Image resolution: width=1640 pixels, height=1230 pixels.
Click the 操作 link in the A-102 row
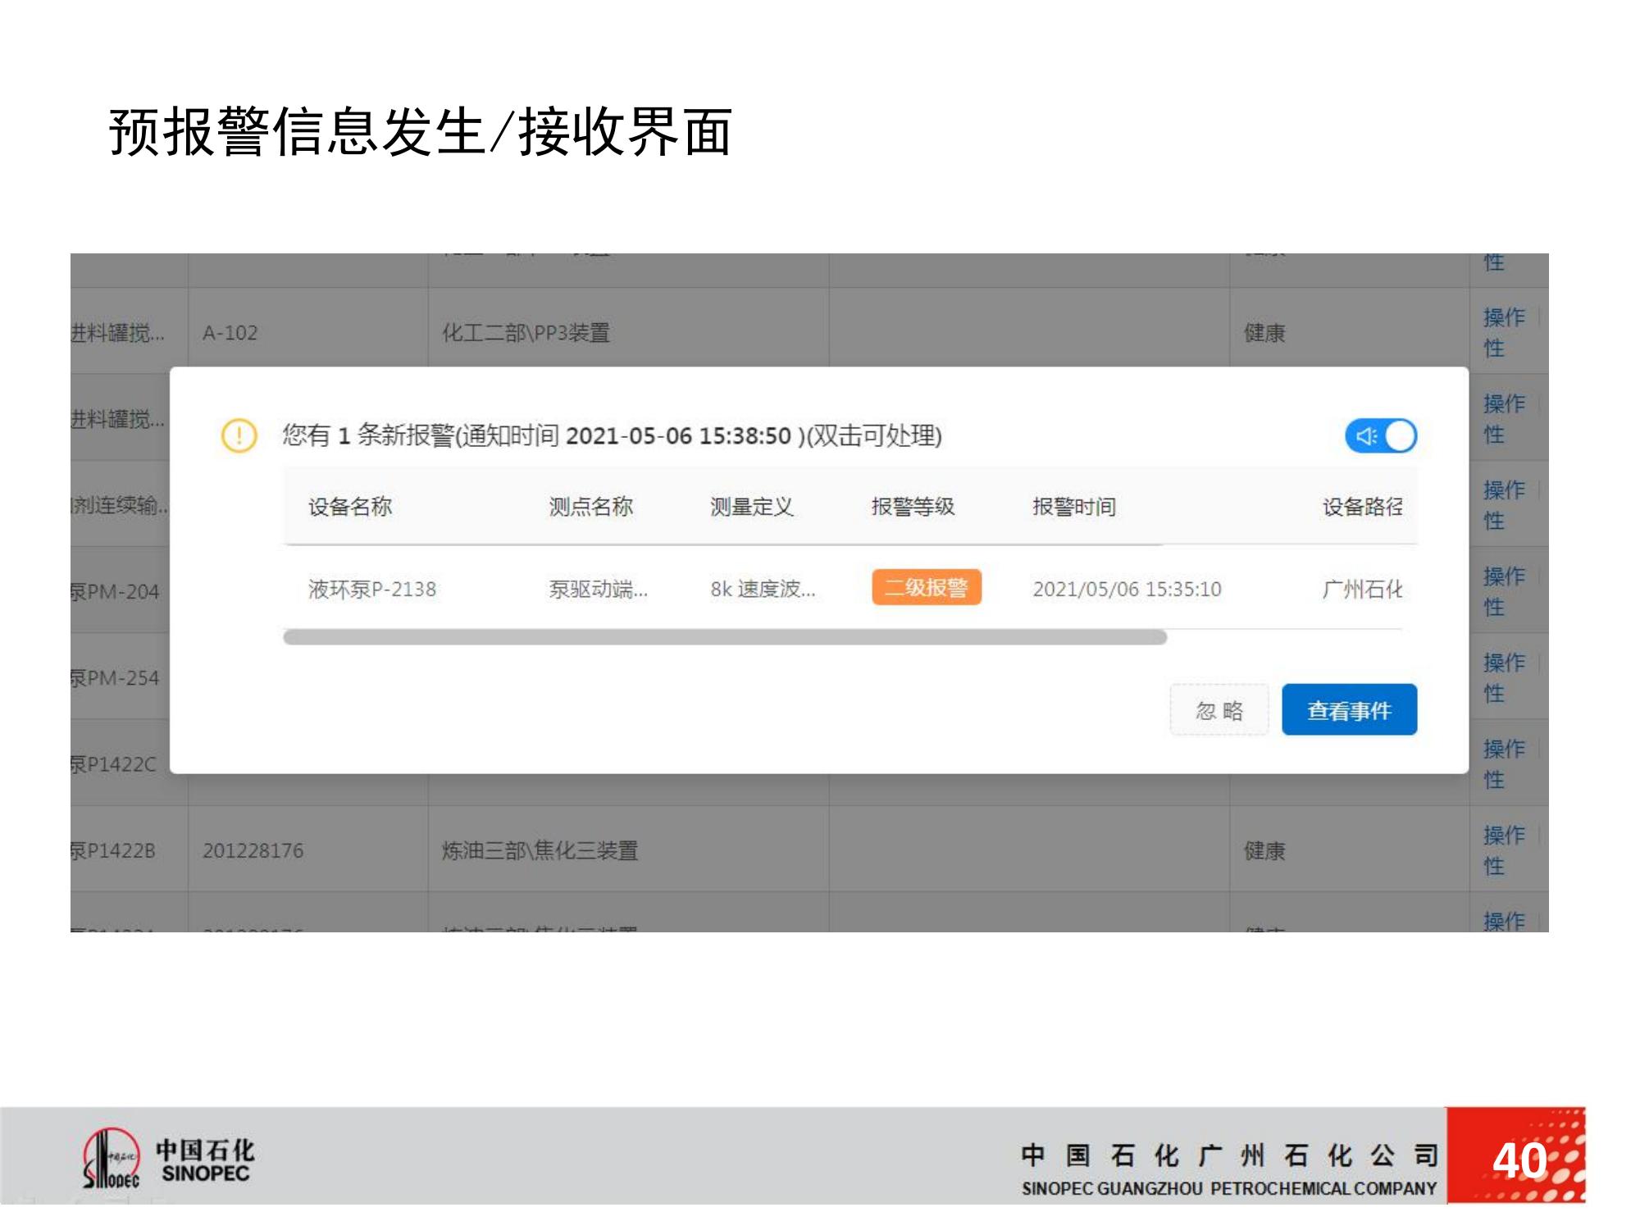click(x=1504, y=317)
